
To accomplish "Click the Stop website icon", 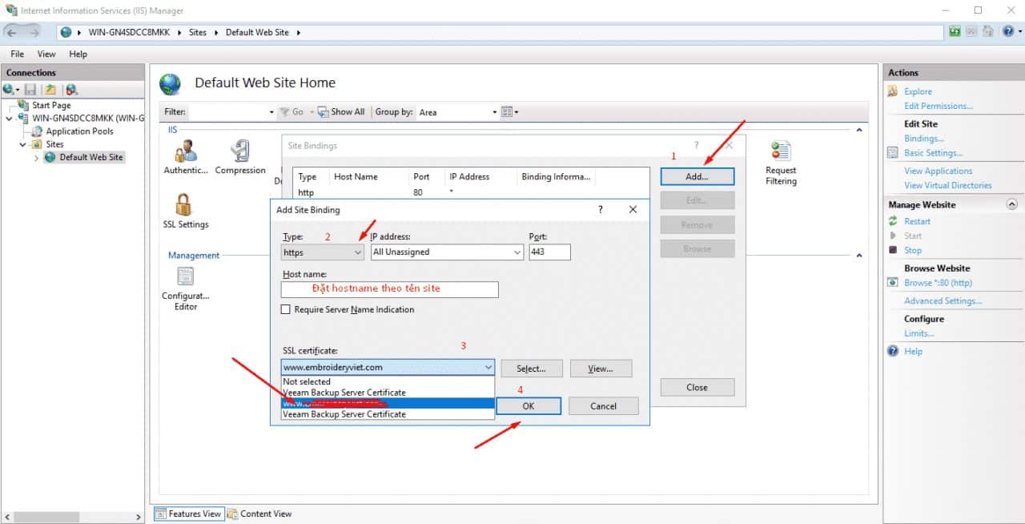I will (893, 250).
